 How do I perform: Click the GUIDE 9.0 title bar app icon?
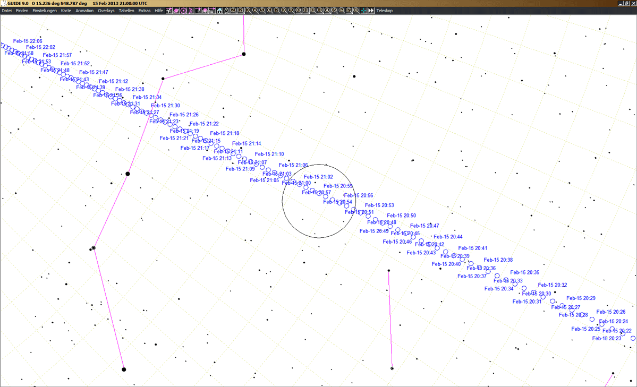tap(4, 3)
